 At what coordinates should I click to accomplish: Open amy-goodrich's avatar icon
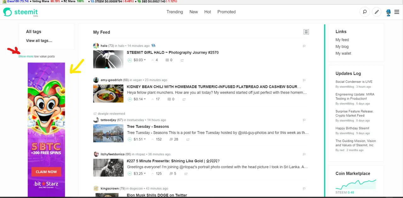click(x=96, y=80)
